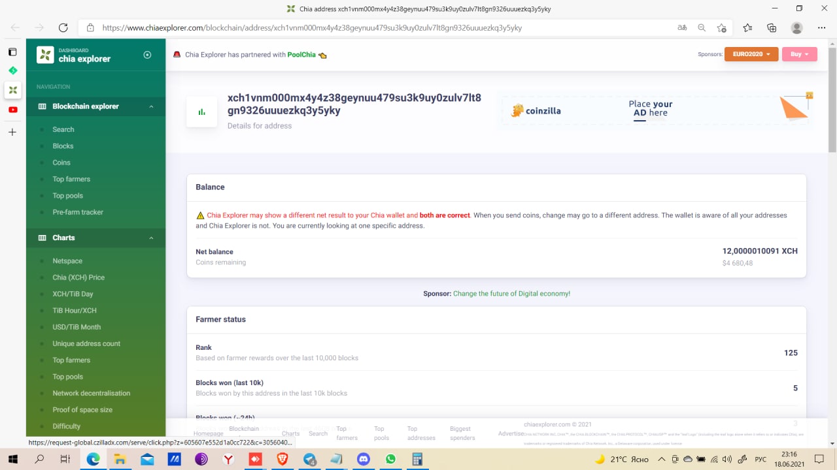The height and width of the screenshot is (470, 837).
Task: Click the net balance 12,0000010091 XCH value
Action: tap(760, 251)
